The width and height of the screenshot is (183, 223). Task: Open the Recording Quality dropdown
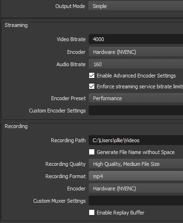click(136, 164)
